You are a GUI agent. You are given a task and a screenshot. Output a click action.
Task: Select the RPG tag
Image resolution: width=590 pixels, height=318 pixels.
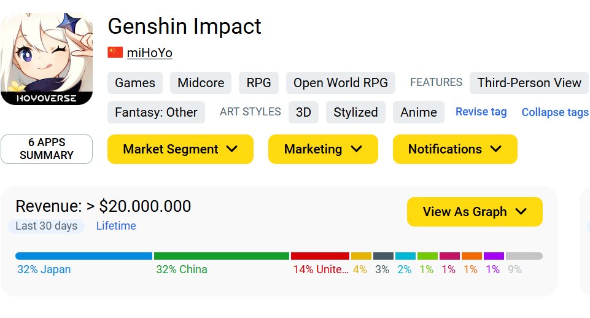pos(259,83)
